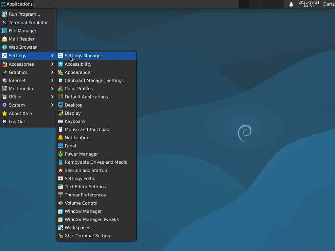The height and width of the screenshot is (251, 335).
Task: Click the Run Program magnifier icon
Action: tap(5, 14)
